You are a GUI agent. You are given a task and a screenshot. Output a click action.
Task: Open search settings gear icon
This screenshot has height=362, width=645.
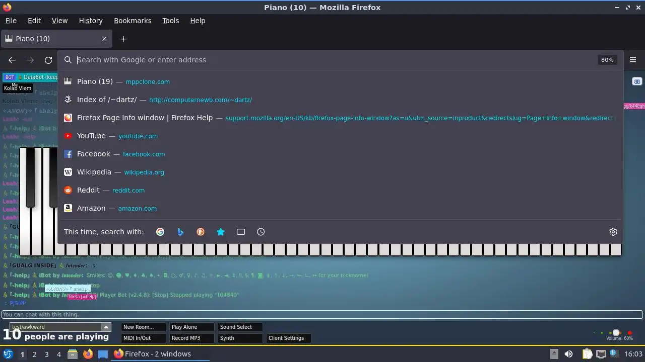pos(613,232)
